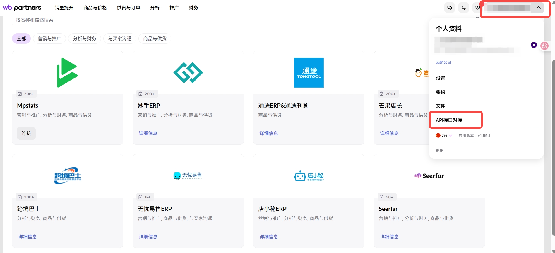
Task: Click the 1K+ badge on 无忧易售ERP
Action: point(145,197)
